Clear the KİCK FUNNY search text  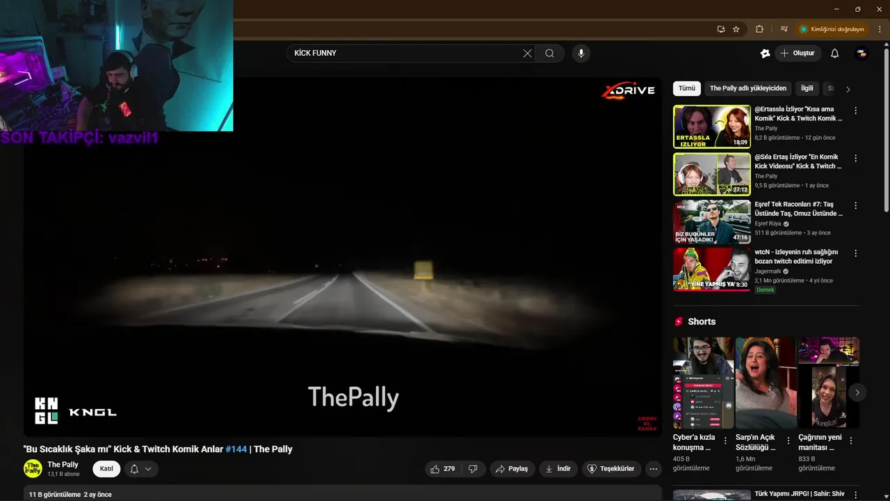click(x=527, y=54)
